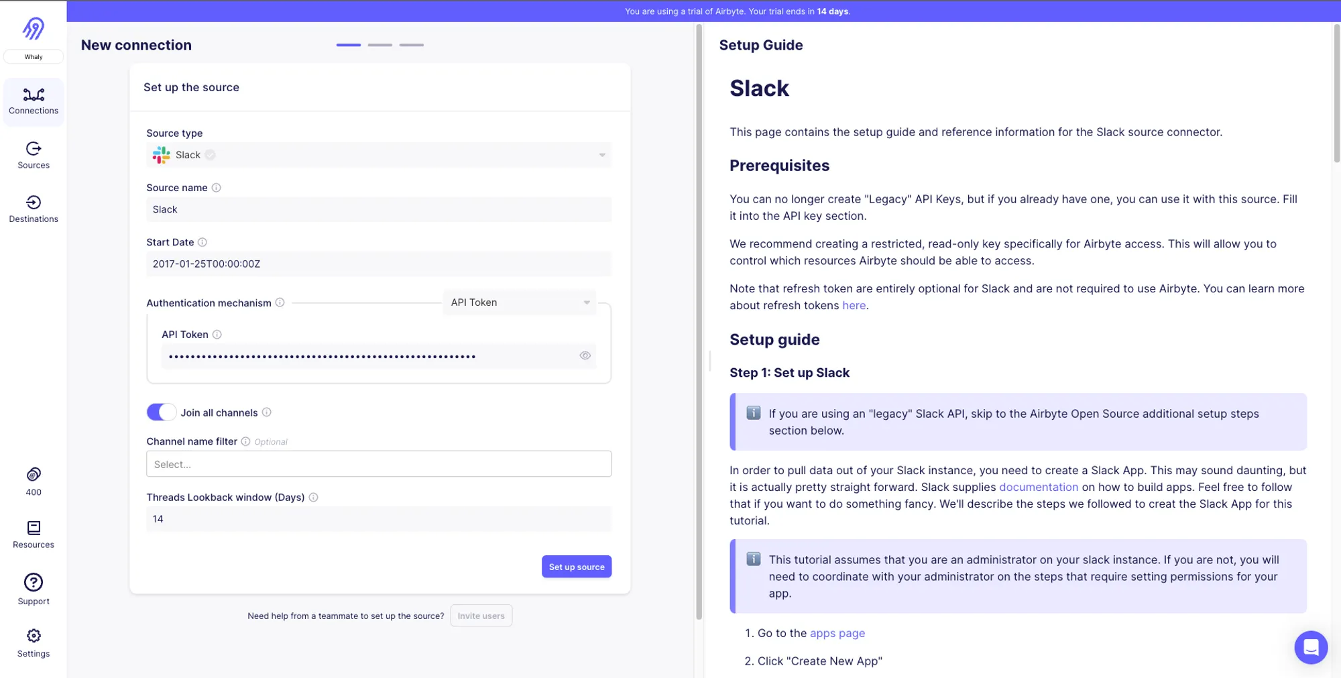Screen dimensions: 1341x678
Task: Expand the Source type dropdown arrow
Action: (602, 155)
